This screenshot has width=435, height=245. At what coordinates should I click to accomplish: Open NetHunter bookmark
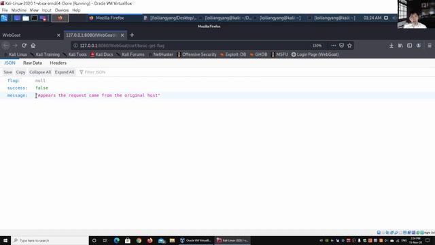pyautogui.click(x=160, y=54)
